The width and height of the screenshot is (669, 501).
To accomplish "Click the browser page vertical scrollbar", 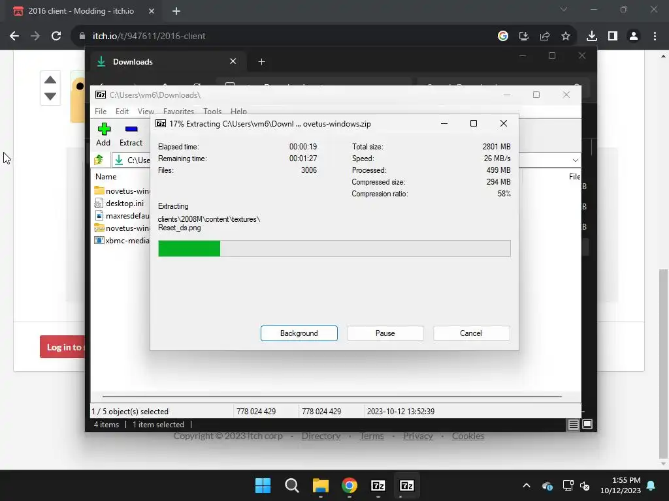I will 663,364.
